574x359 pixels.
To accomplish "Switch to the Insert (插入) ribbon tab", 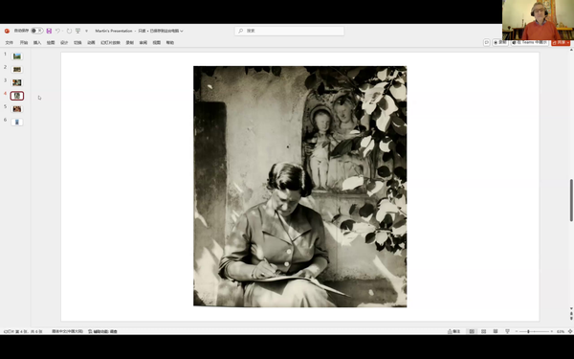I will tap(37, 43).
